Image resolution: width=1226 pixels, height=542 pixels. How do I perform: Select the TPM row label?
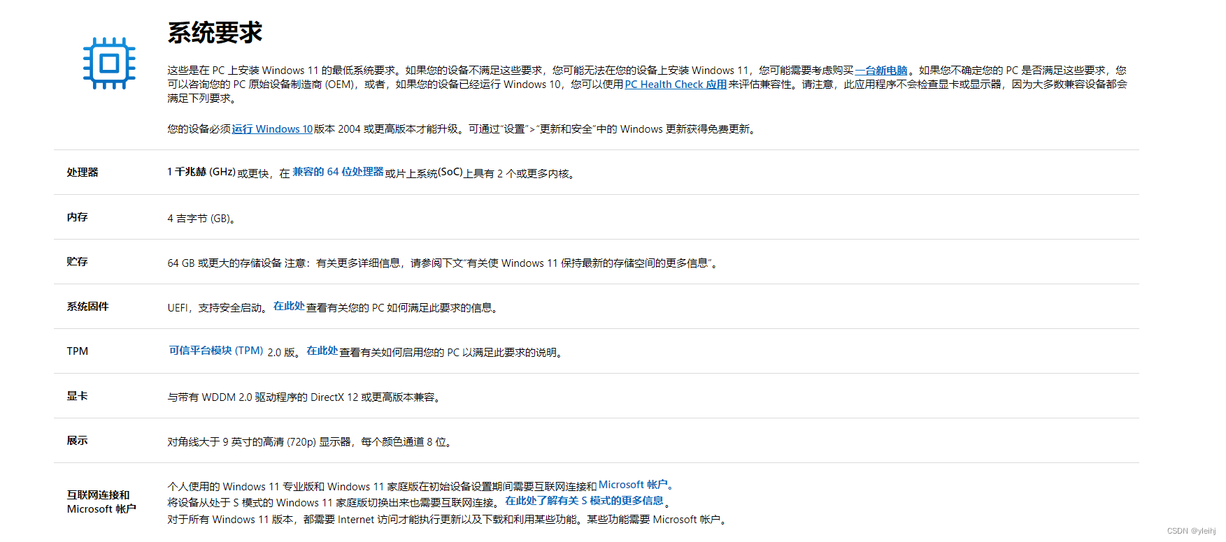(78, 351)
